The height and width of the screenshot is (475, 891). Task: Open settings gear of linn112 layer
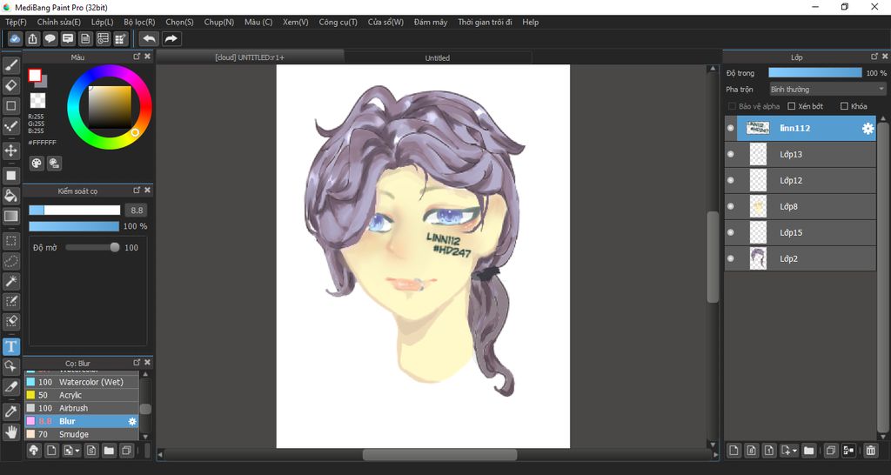[868, 129]
